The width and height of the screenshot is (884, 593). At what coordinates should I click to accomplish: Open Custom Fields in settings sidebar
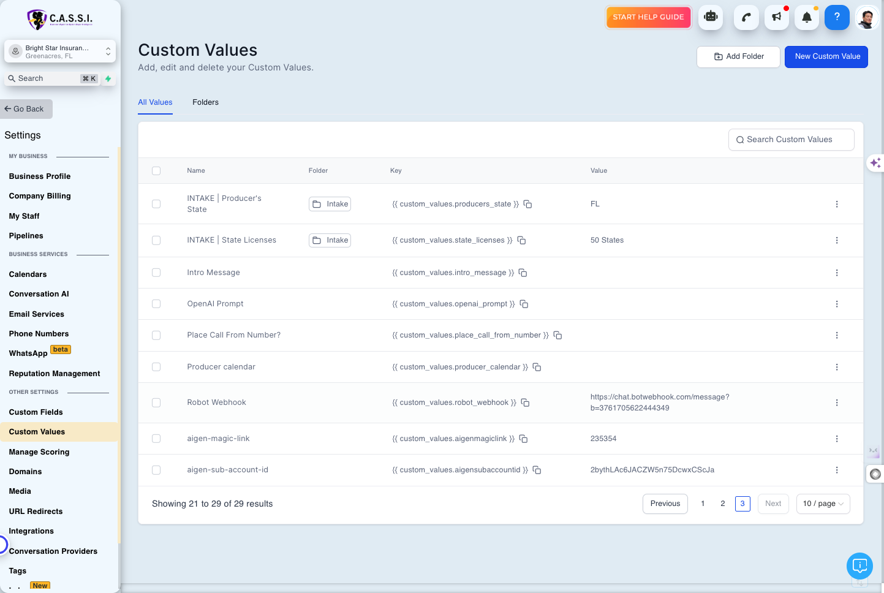36,412
